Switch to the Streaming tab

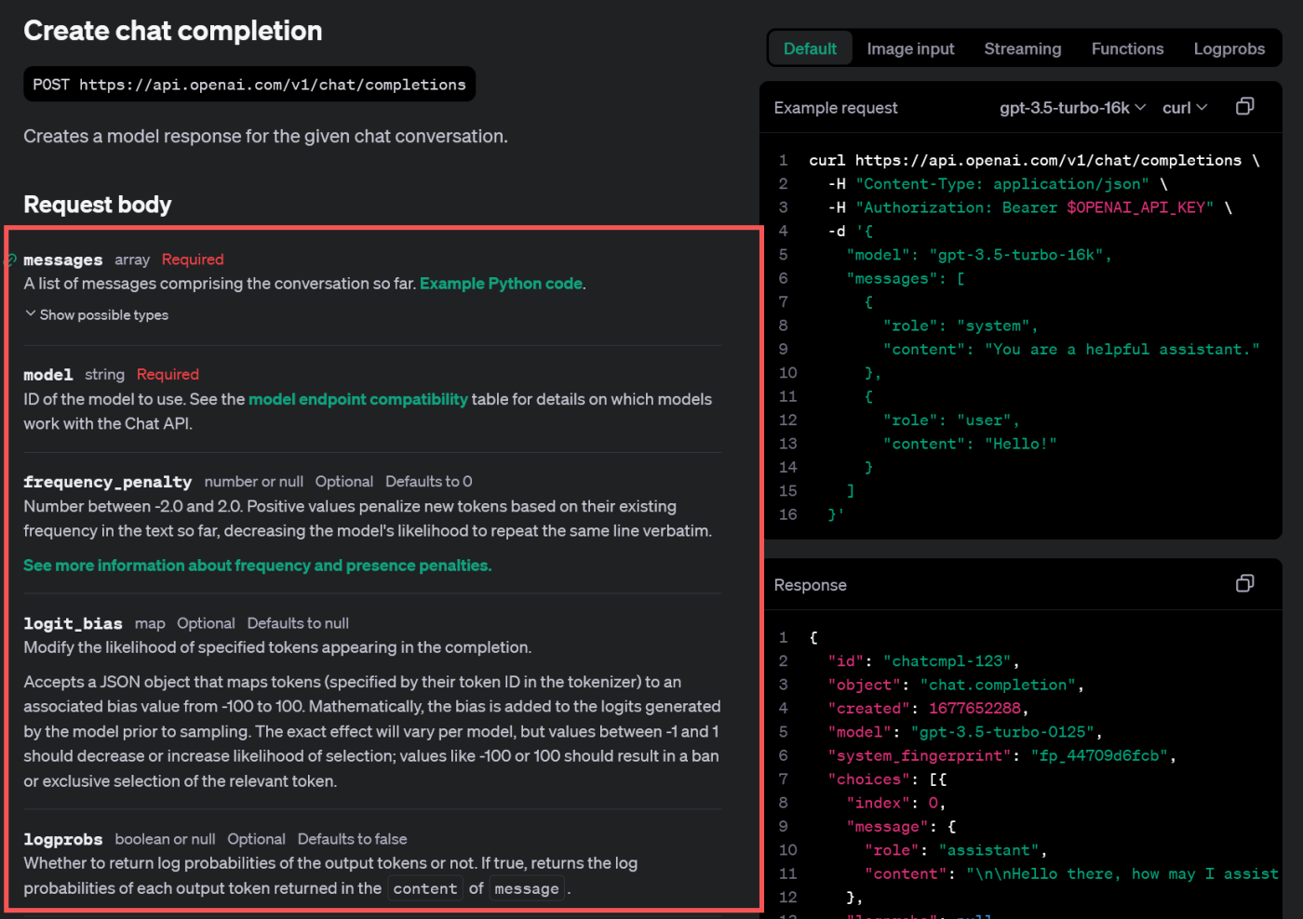[1022, 48]
